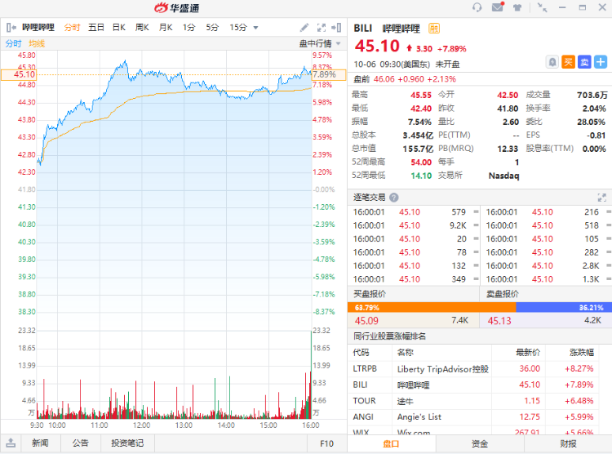612x454 pixels.
Task: Click the blue 36.21% sell ratio bar
Action: coord(564,308)
